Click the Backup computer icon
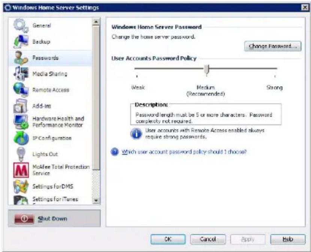311x252 pixels. pyautogui.click(x=21, y=42)
